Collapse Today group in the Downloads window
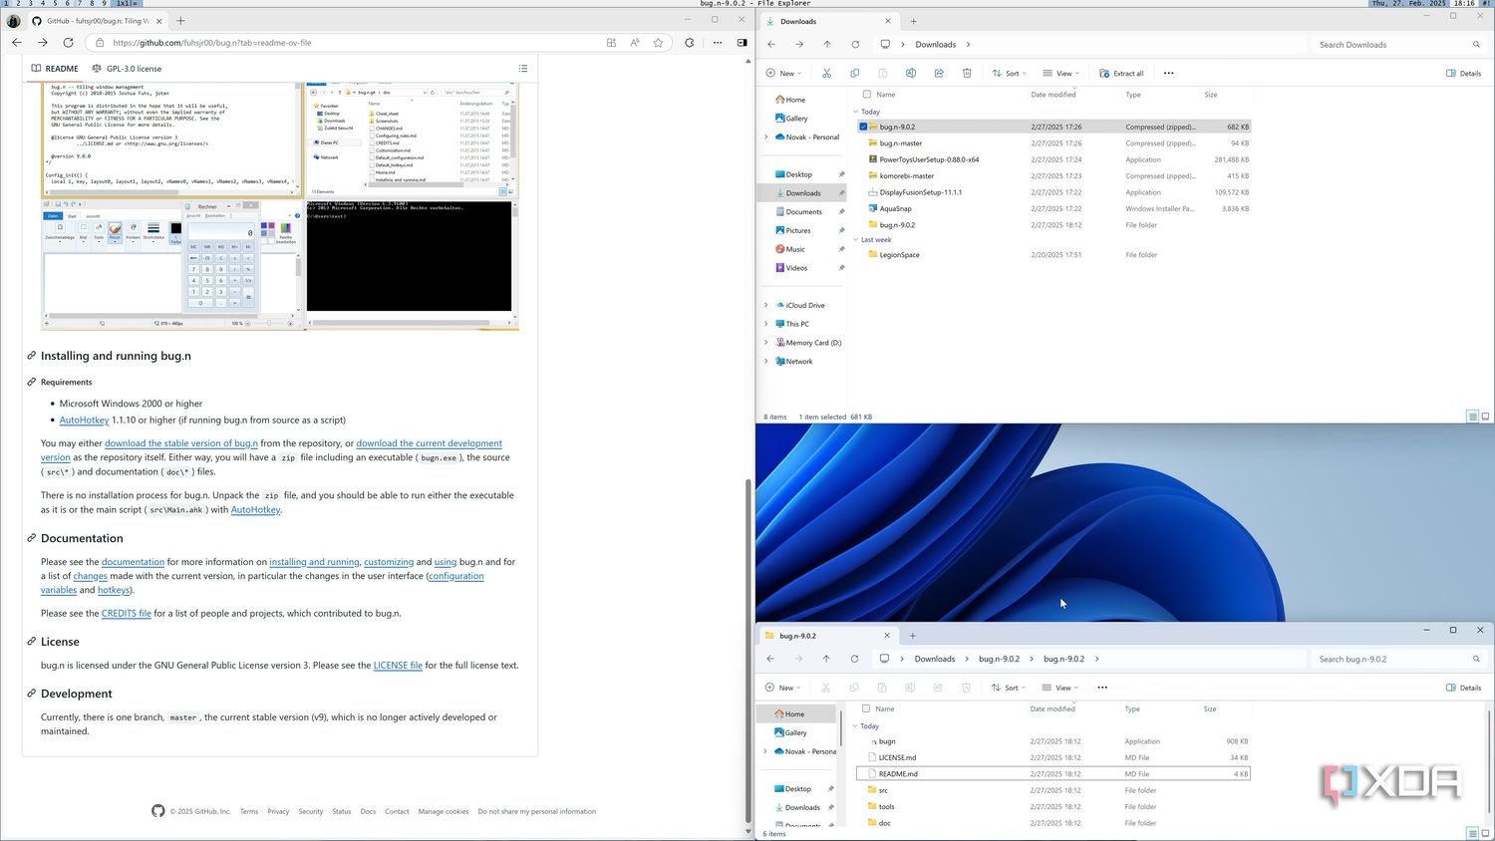Viewport: 1495px width, 841px height. [856, 112]
